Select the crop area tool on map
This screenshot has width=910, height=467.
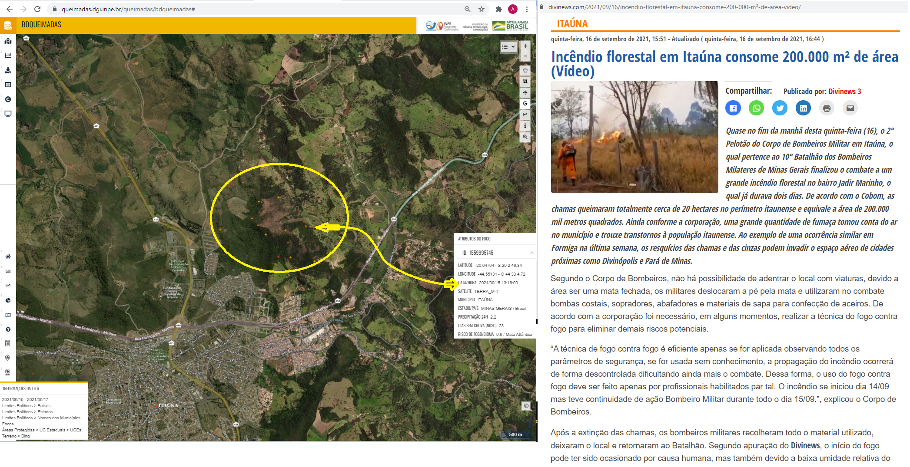click(x=525, y=81)
